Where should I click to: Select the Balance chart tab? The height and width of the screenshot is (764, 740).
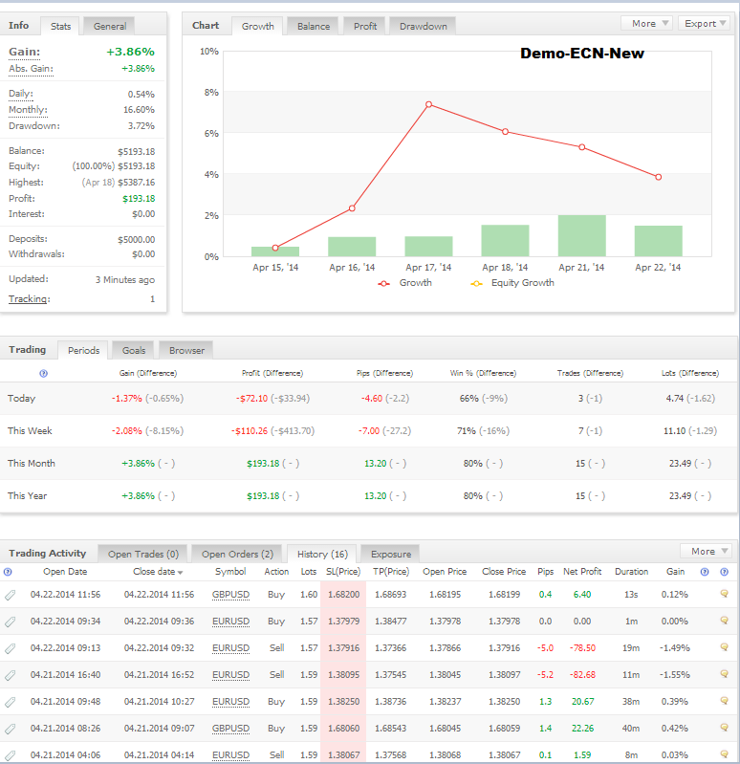click(314, 27)
